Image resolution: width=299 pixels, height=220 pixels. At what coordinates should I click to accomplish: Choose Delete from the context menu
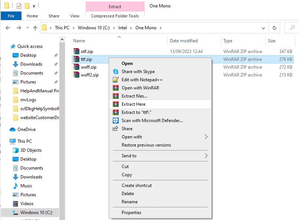(160, 194)
